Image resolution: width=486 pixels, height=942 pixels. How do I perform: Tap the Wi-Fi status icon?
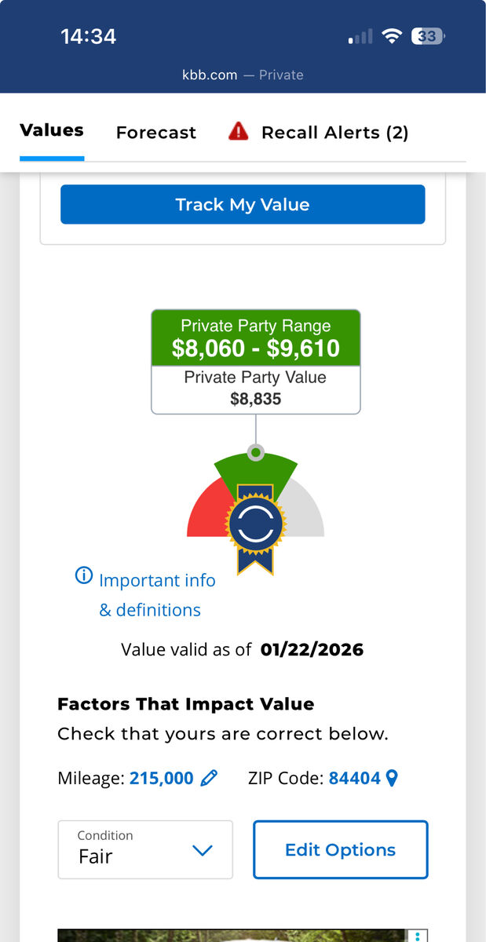tap(391, 36)
